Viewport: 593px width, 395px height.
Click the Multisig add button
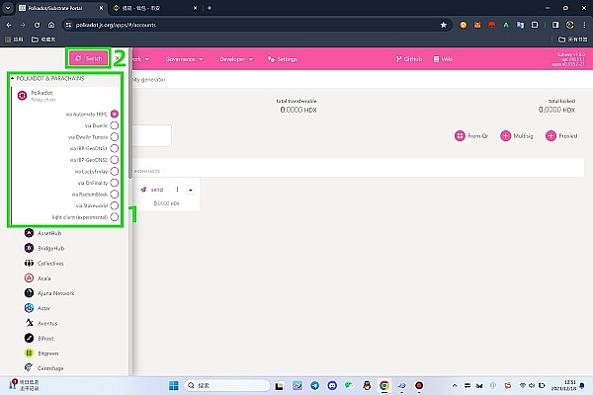[517, 135]
